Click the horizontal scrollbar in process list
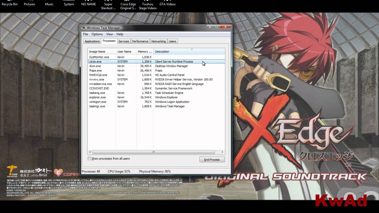This screenshot has width=379, height=213. tap(154, 152)
